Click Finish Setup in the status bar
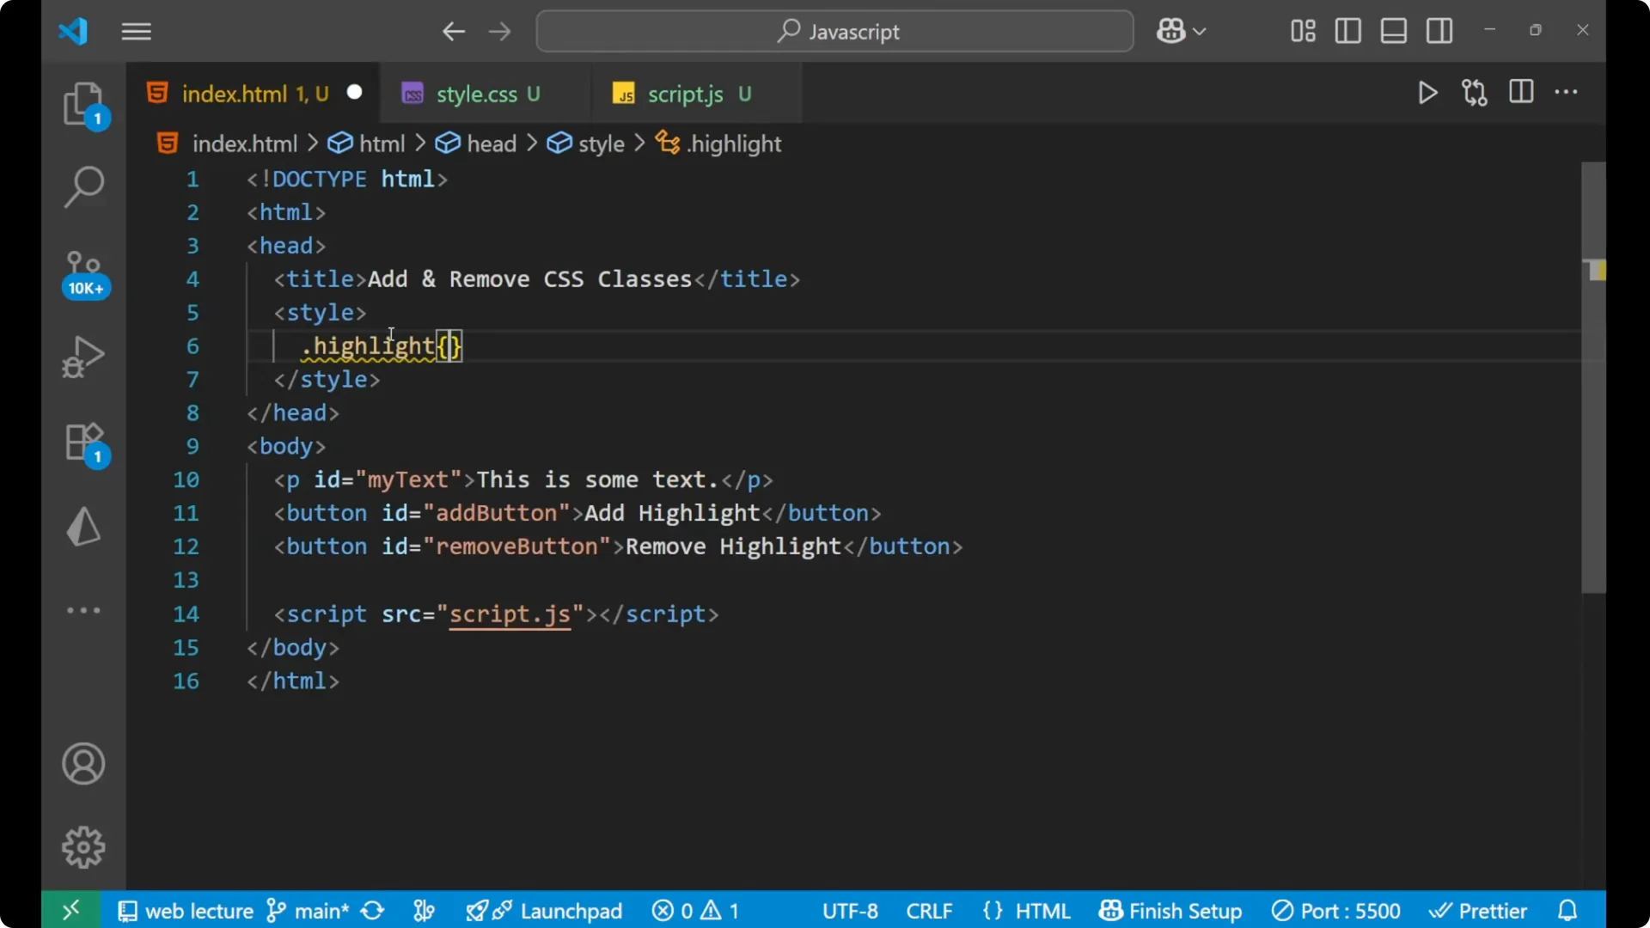The height and width of the screenshot is (928, 1650). 1170,910
